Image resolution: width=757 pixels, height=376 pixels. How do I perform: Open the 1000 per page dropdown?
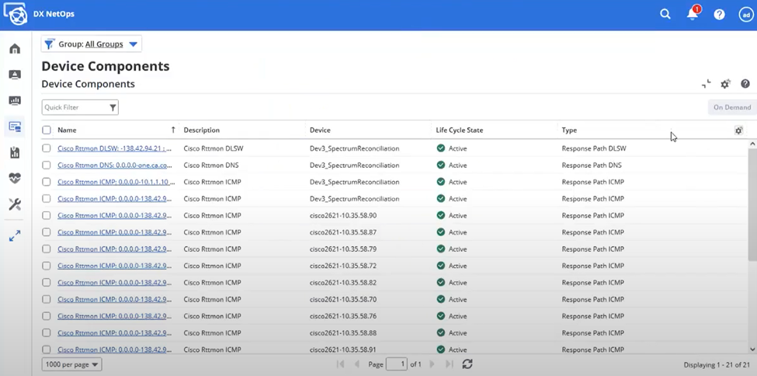point(71,364)
